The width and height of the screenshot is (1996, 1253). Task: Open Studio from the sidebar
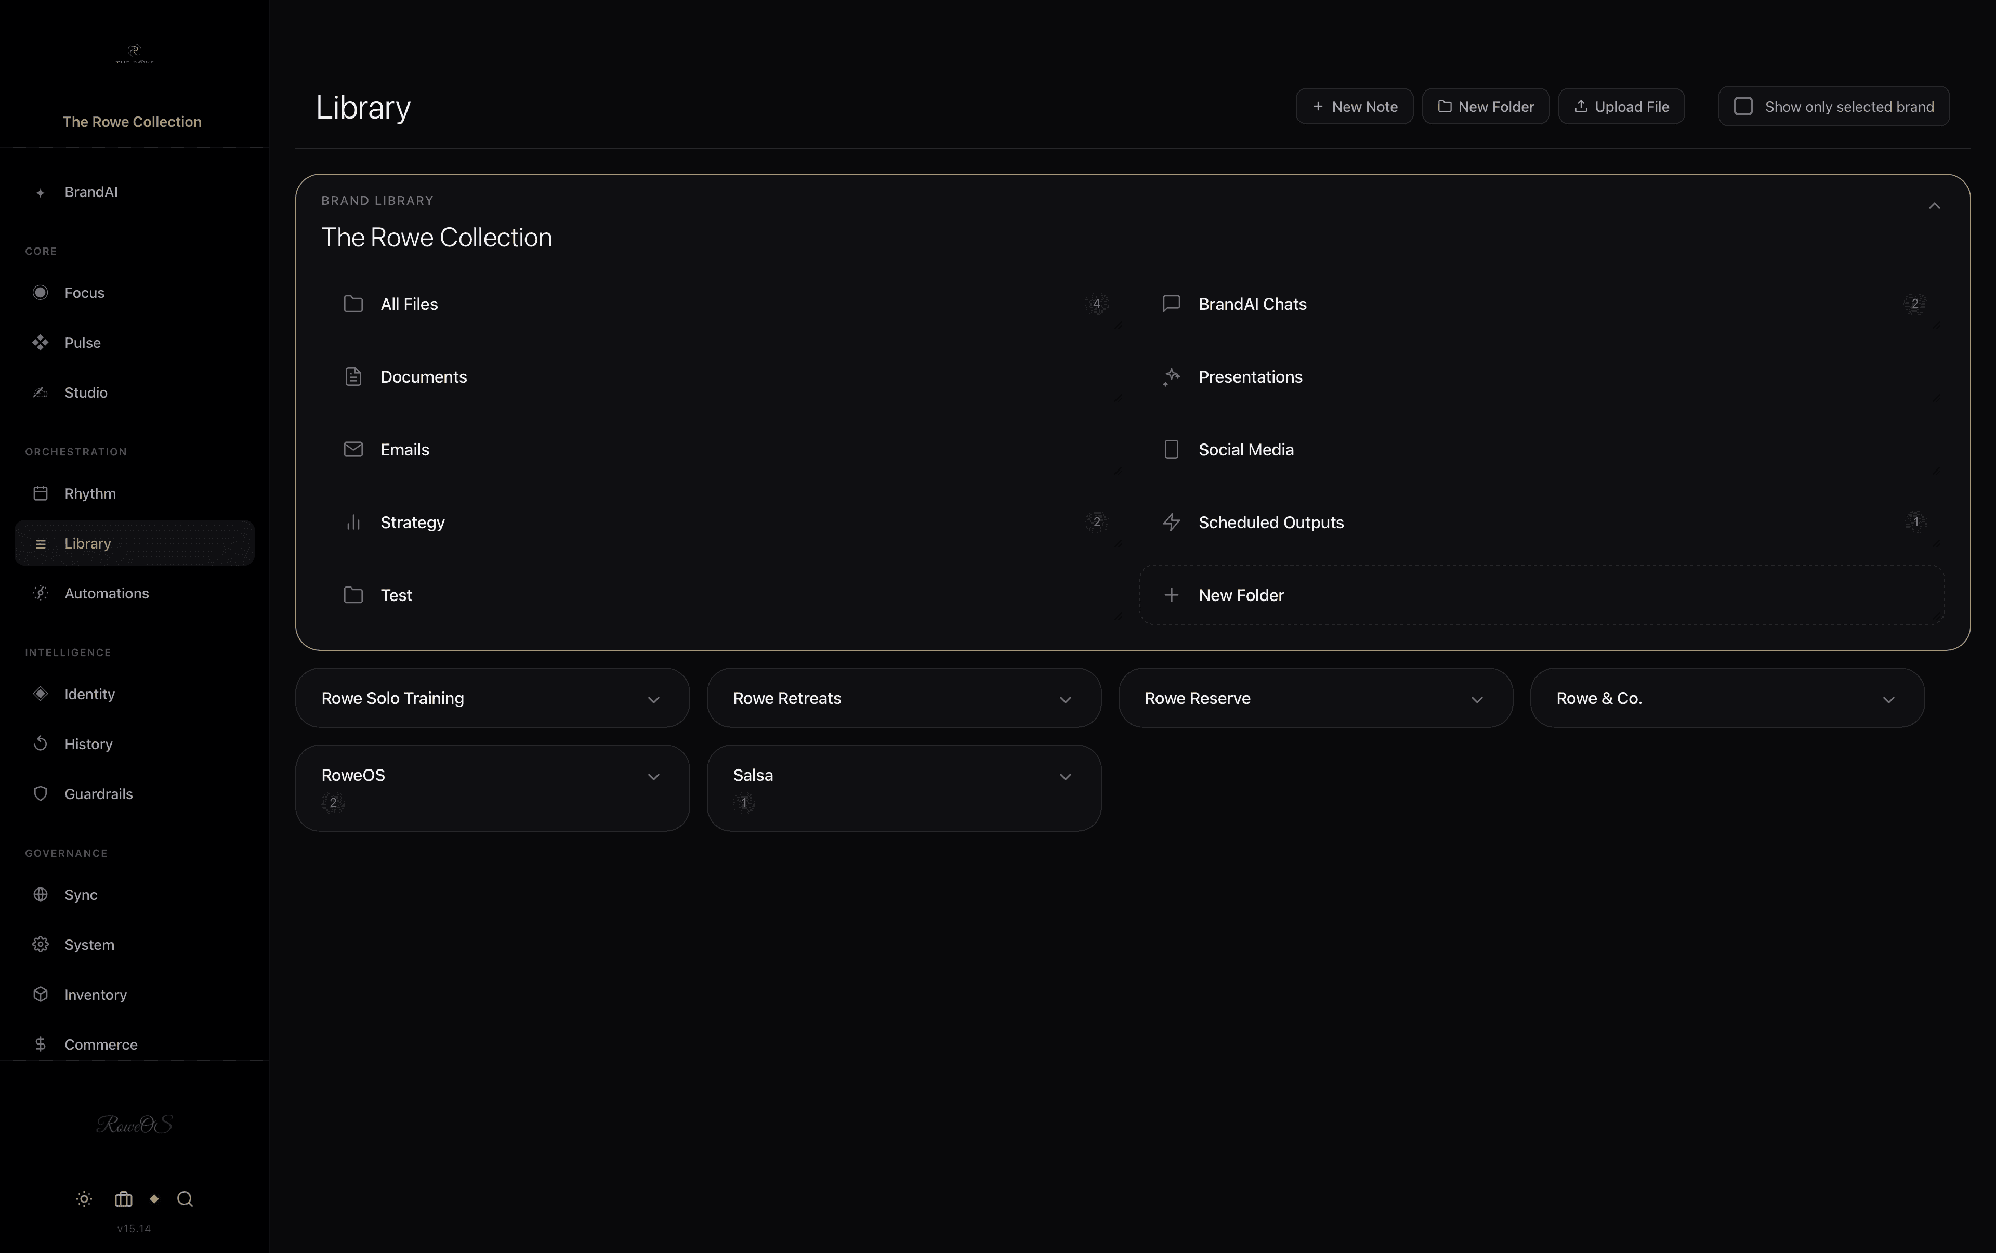pos(86,392)
